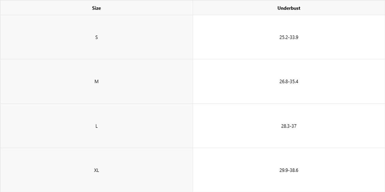The height and width of the screenshot is (192, 385).
Task: Click the 29.9-38.6 underbust value
Action: [289, 170]
